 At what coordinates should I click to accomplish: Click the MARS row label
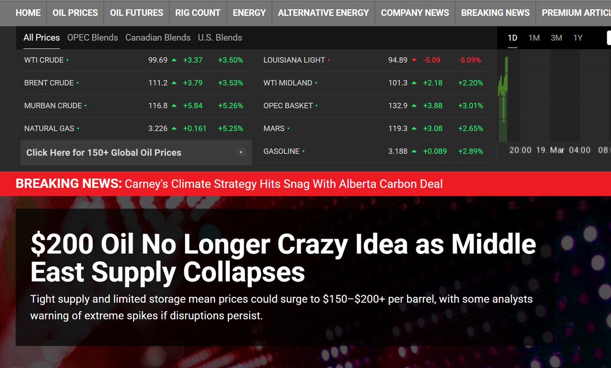click(x=274, y=128)
